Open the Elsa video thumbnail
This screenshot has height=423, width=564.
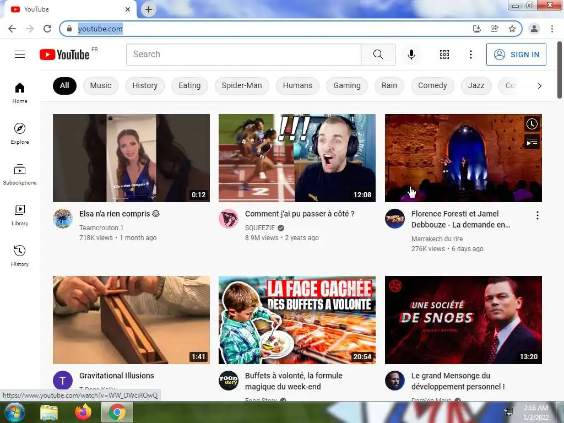[131, 158]
